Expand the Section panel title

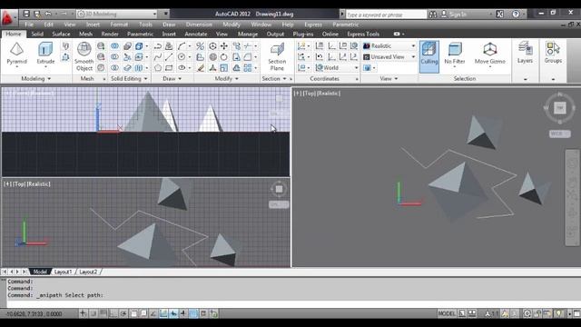pos(274,79)
